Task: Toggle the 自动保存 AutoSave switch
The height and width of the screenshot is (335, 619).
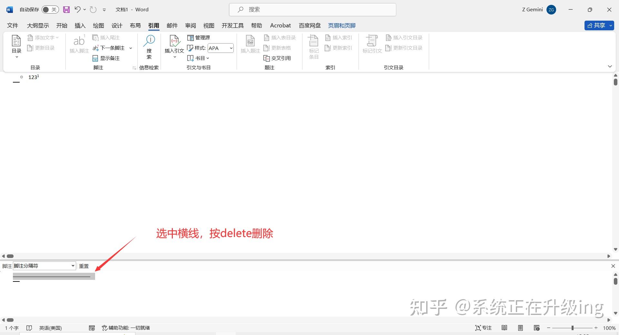Action: pyautogui.click(x=50, y=9)
